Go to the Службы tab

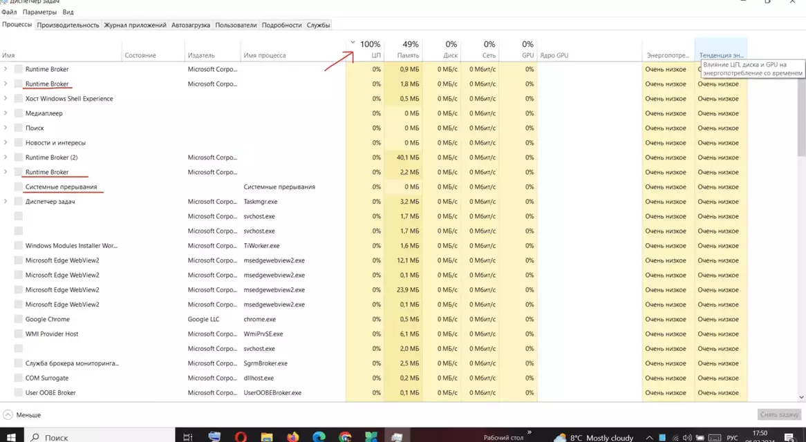coord(318,25)
